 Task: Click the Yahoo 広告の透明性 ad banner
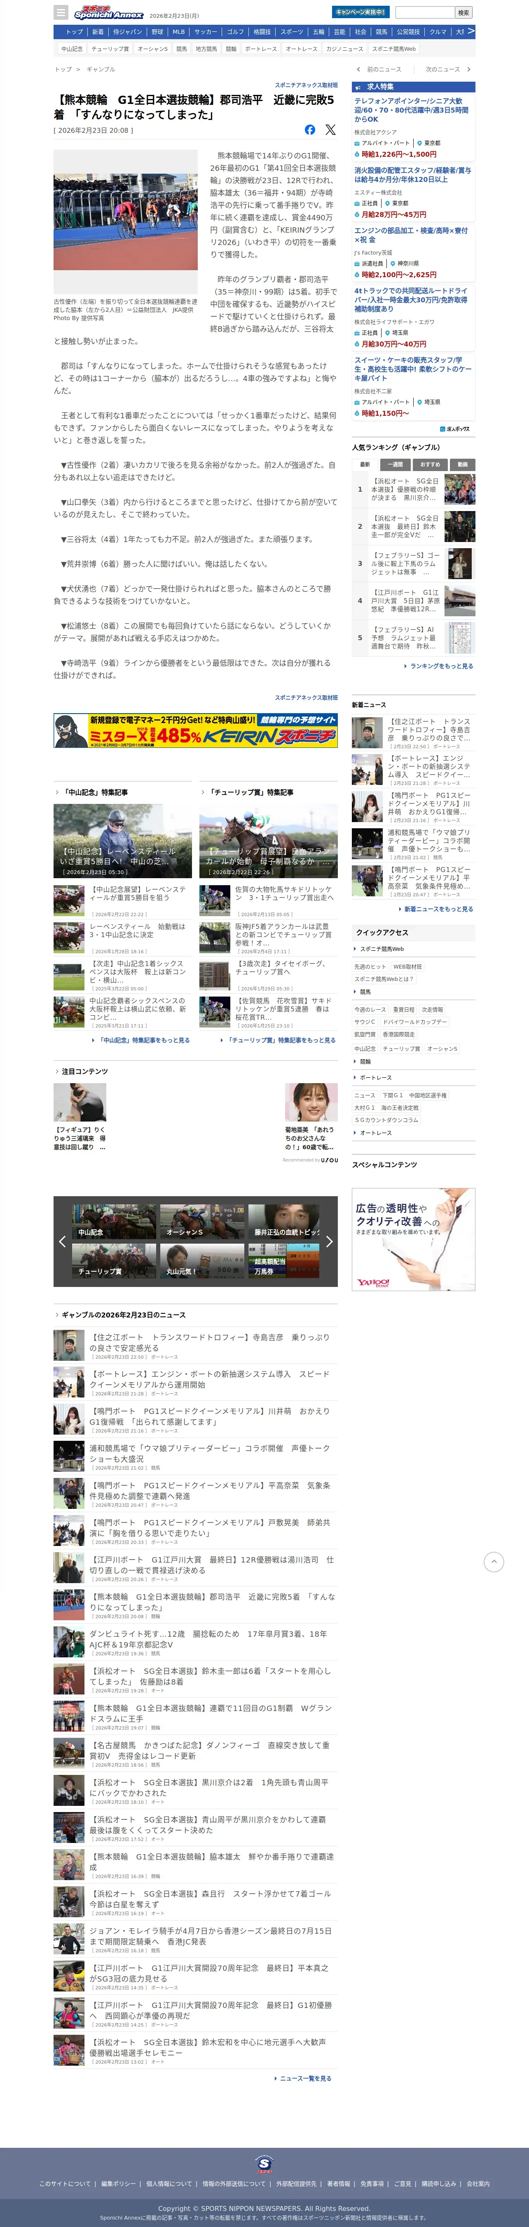[413, 1240]
